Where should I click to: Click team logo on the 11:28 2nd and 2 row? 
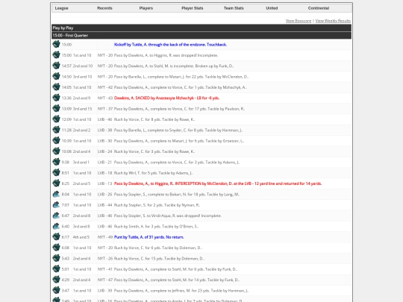(56, 130)
